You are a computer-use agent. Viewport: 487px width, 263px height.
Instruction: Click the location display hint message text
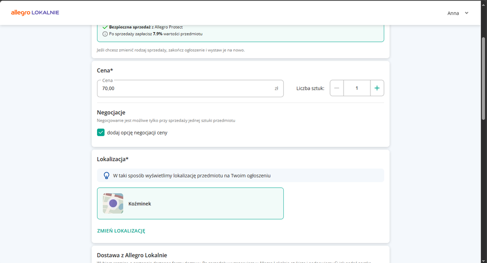[192, 175]
